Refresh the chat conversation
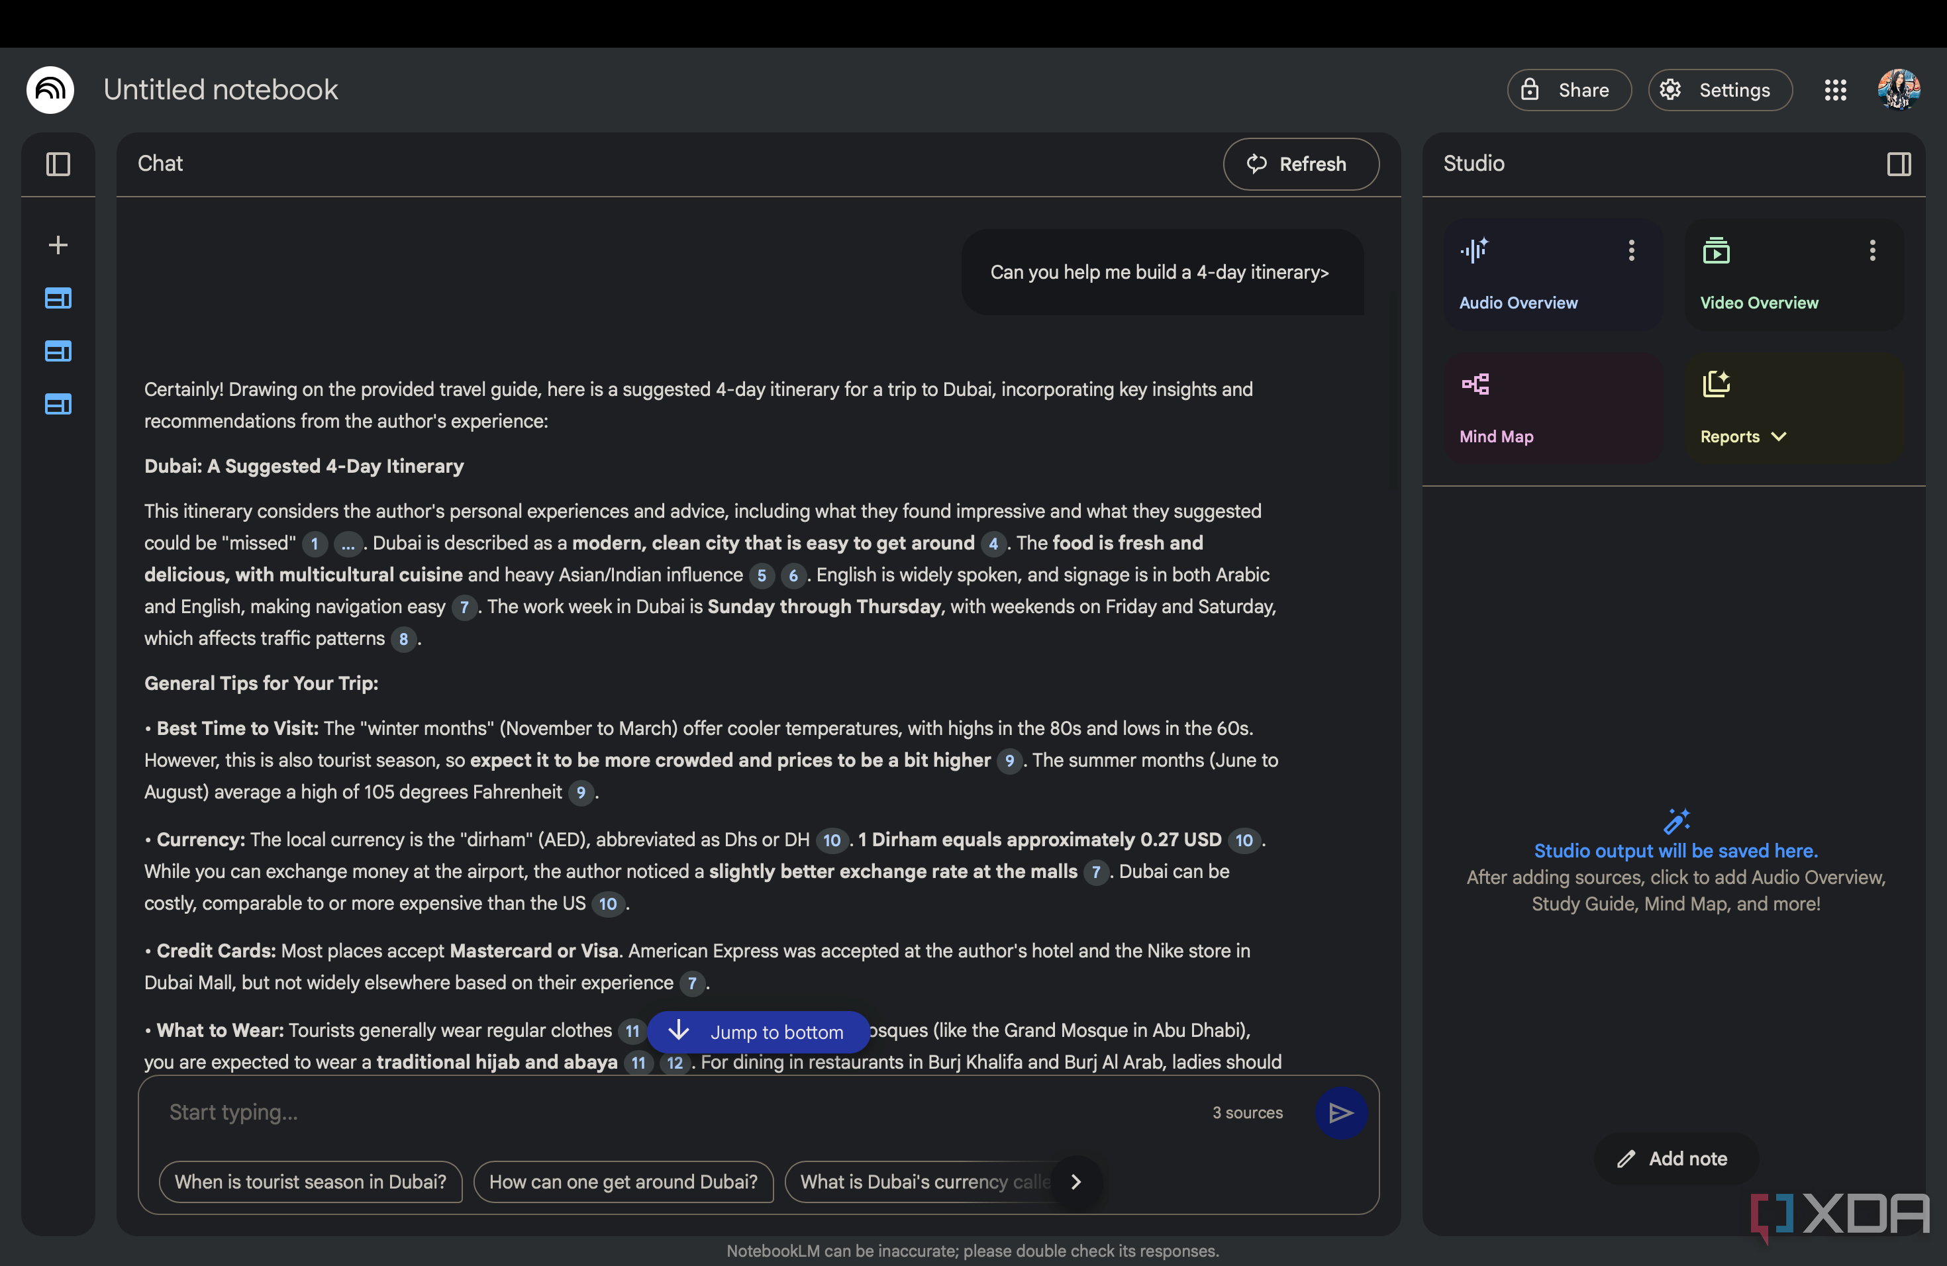 coord(1300,164)
